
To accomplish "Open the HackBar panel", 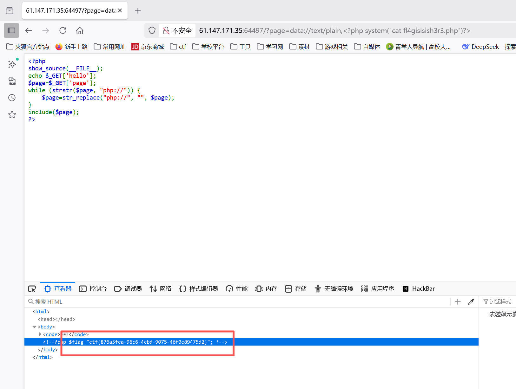I will click(419, 289).
